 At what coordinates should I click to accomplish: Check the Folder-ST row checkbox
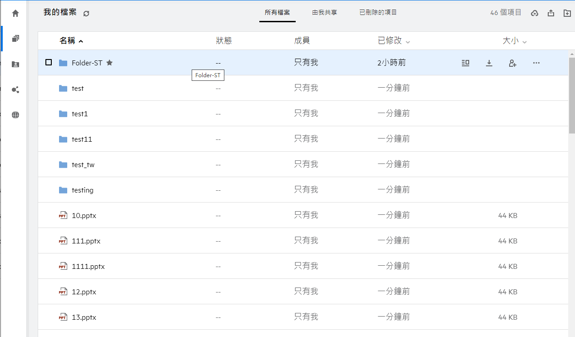[x=49, y=63]
